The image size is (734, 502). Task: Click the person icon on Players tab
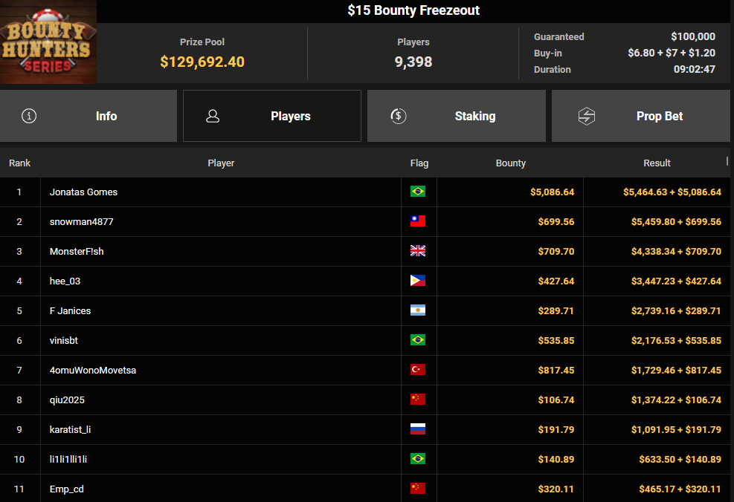coord(213,116)
